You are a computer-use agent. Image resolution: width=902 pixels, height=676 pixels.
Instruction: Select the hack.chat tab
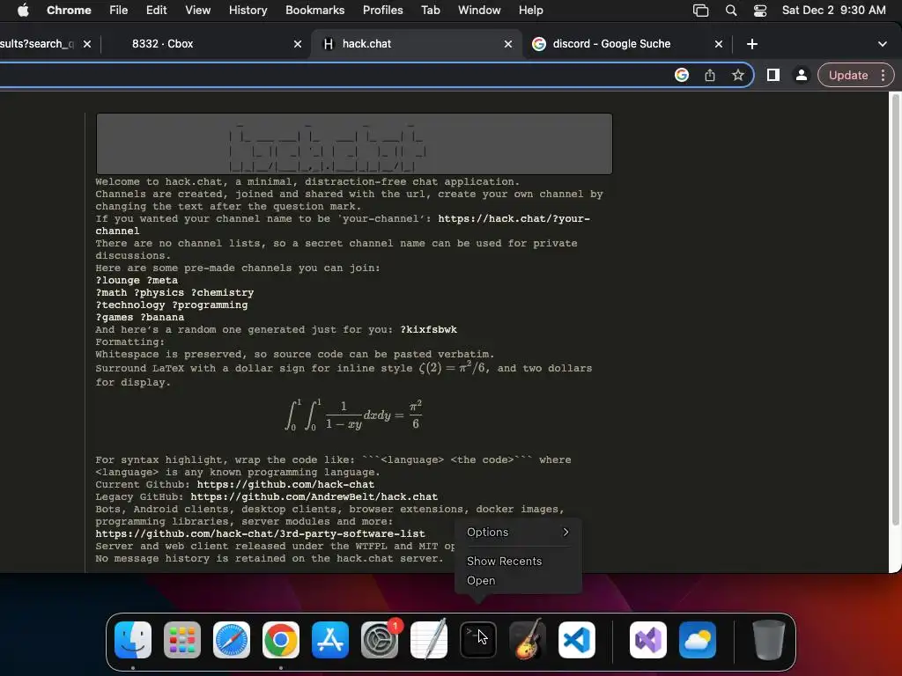click(x=416, y=44)
